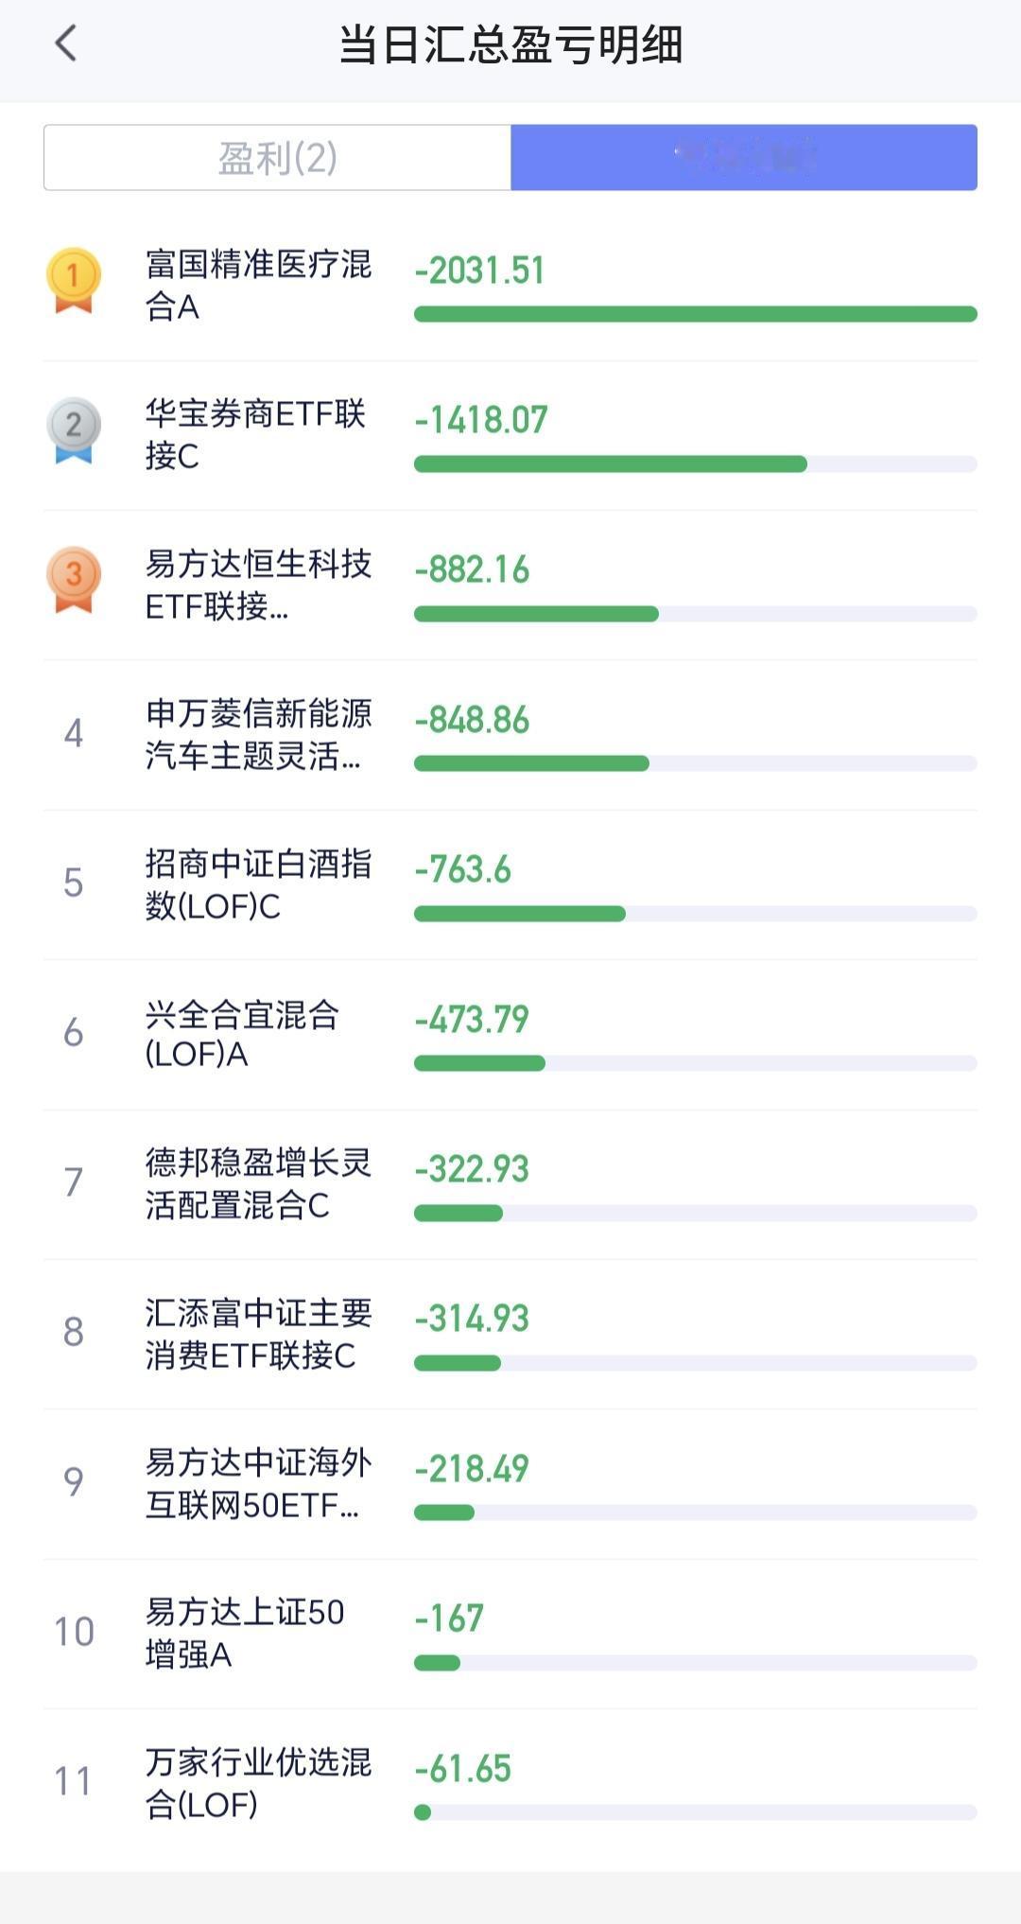Click the -763.6 loss value
The height and width of the screenshot is (1924, 1021).
click(x=463, y=869)
